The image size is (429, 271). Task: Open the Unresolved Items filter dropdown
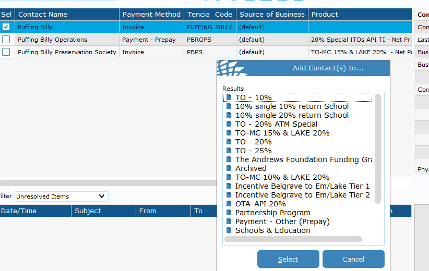pyautogui.click(x=61, y=196)
